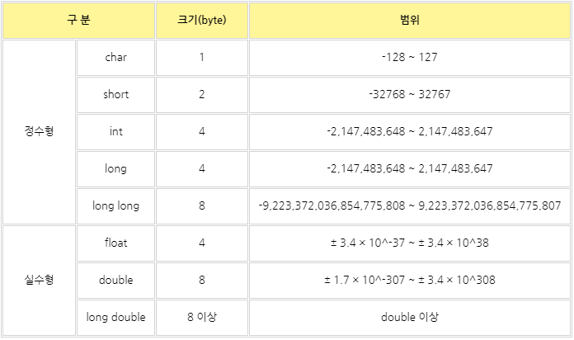Click the float range '± 3.4 × 10^-37' cell
The image size is (574, 340).
tap(409, 243)
